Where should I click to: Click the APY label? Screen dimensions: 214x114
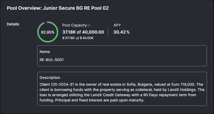tap(117, 25)
